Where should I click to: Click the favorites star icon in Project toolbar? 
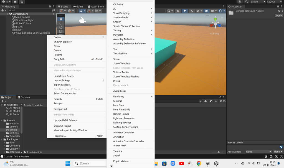tap(216, 101)
